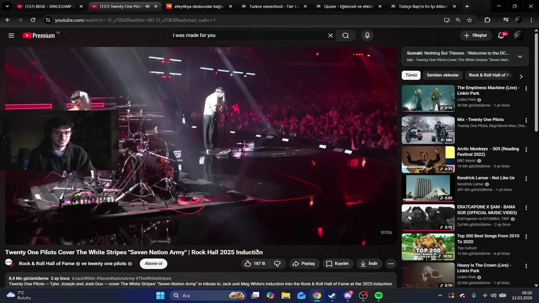Select Rock & Roll Hall of Fame chip
This screenshot has width=539, height=303.
pos(490,75)
